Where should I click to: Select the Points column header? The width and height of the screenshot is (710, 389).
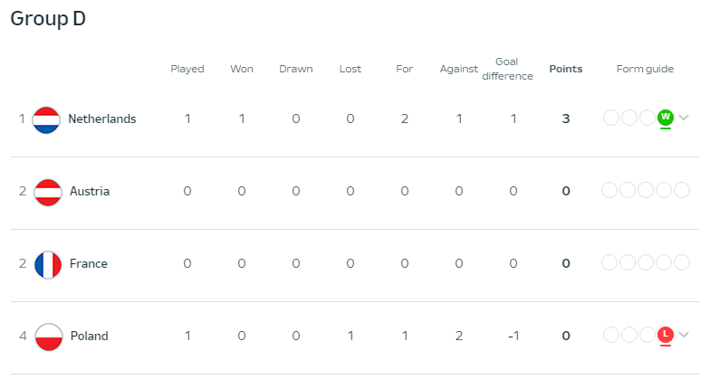(x=566, y=69)
